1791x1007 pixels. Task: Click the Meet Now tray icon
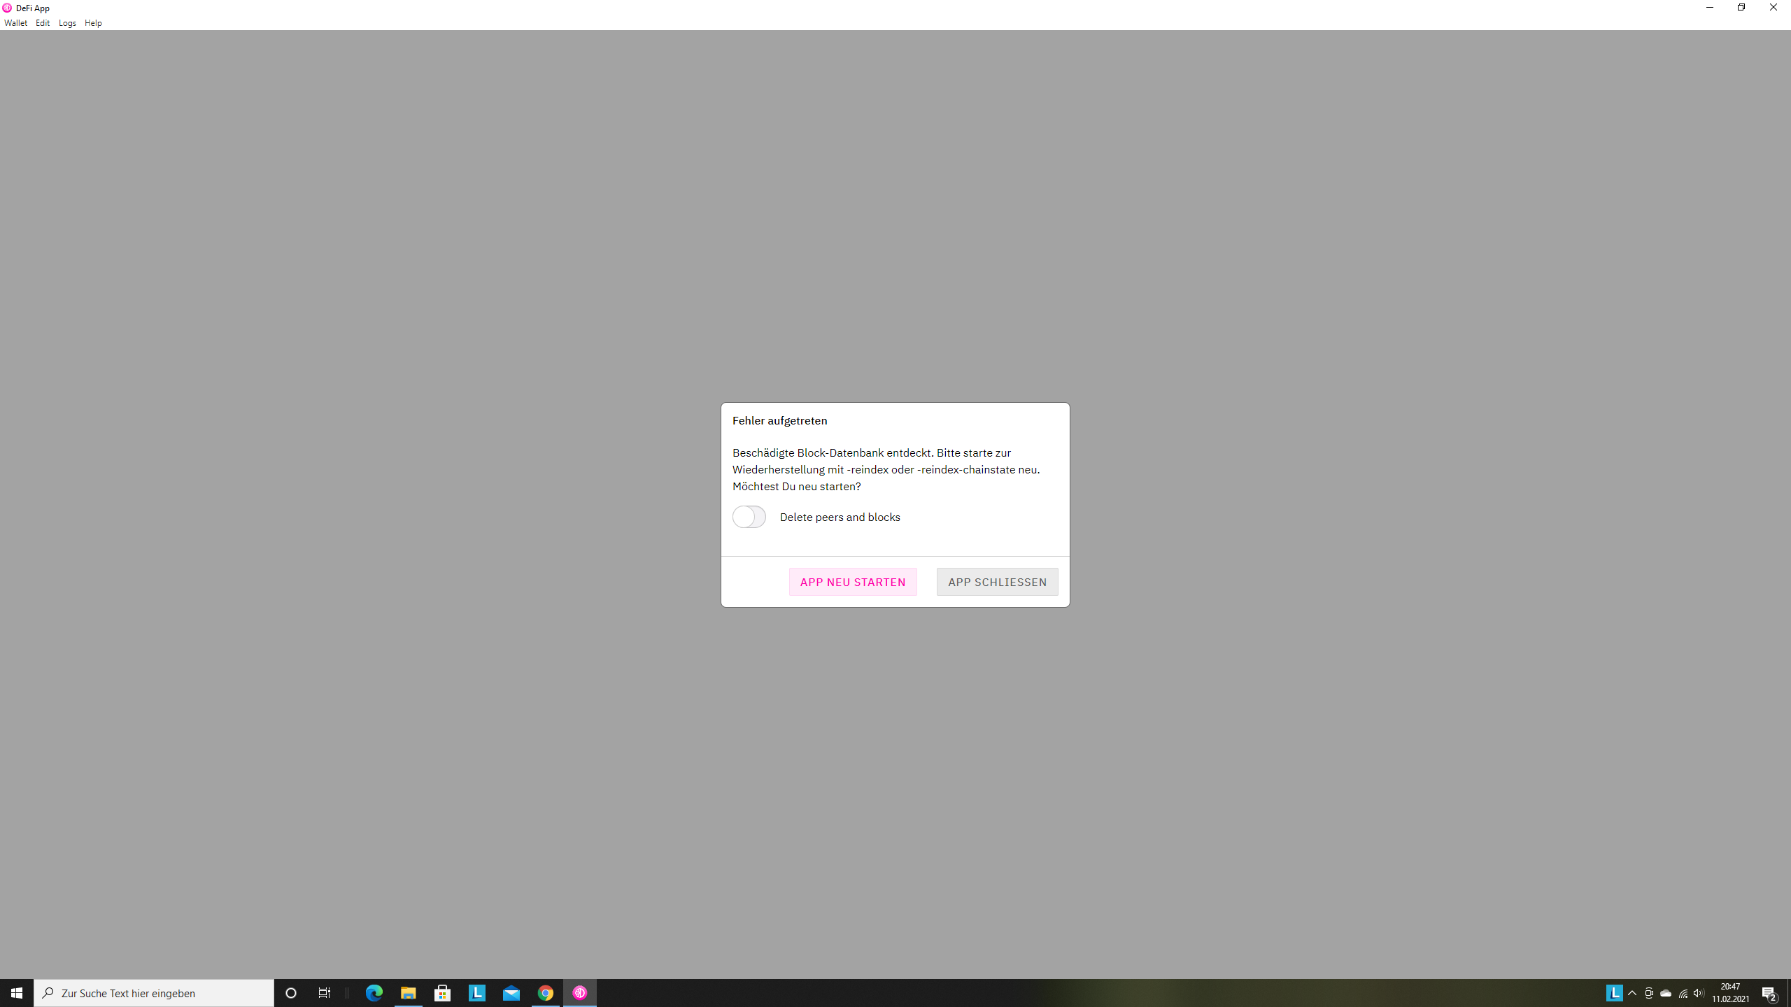click(x=1649, y=993)
